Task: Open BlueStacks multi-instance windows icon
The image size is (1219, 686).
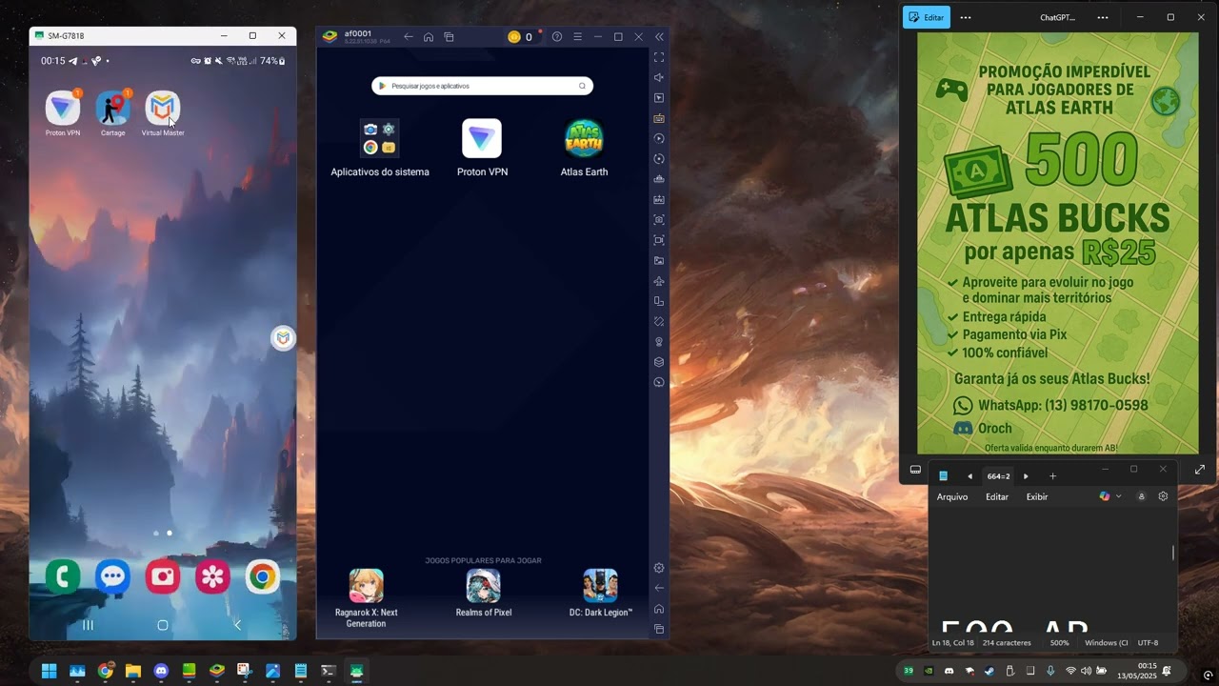Action: (449, 36)
